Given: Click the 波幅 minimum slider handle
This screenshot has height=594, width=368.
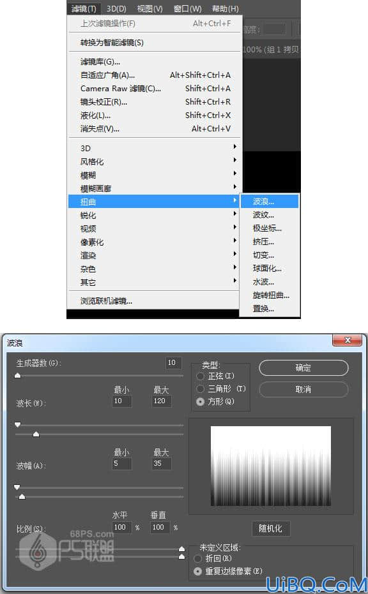Looking at the screenshot, I should 17,487.
